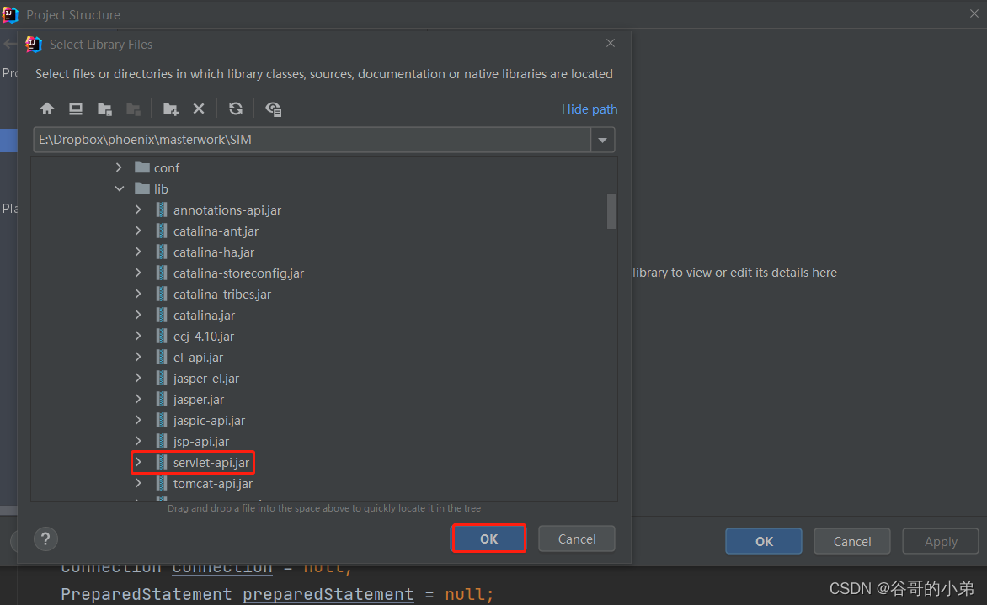Open help with the question mark button
The height and width of the screenshot is (605, 987).
[x=45, y=539]
